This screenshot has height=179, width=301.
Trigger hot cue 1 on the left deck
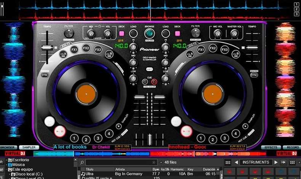pos(74,138)
